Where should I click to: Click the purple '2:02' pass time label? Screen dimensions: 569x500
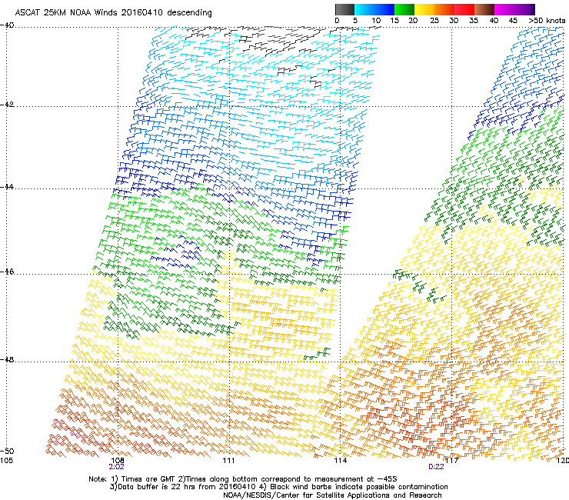(116, 467)
